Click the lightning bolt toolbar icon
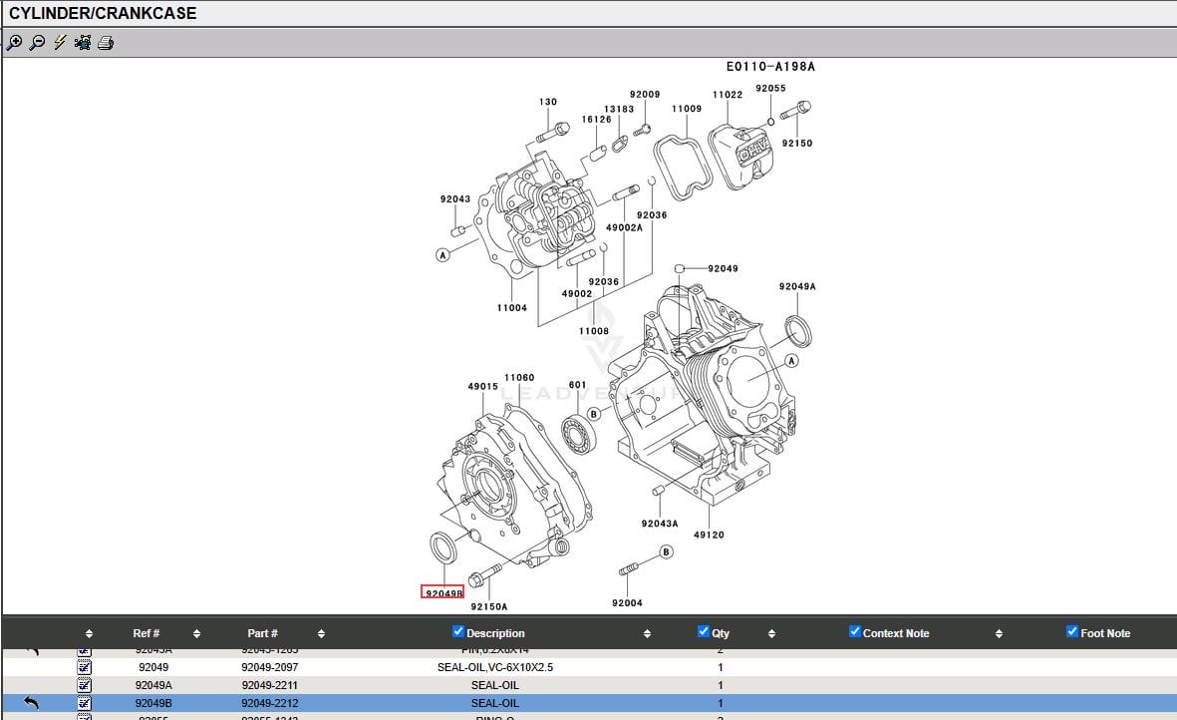 point(60,43)
